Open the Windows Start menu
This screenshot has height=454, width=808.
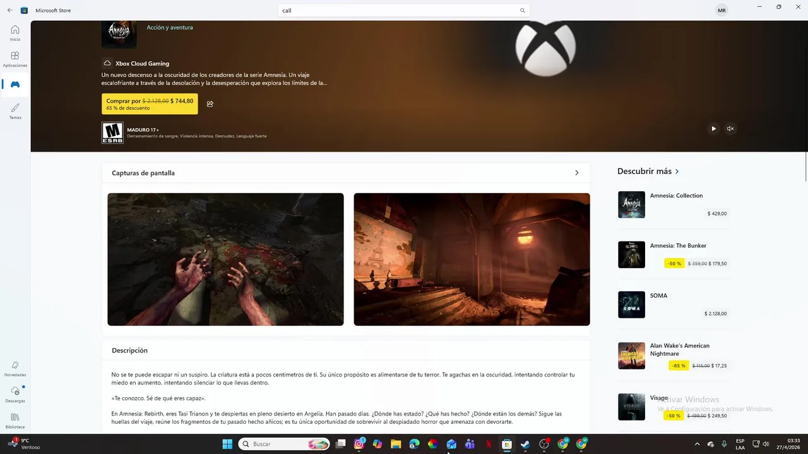click(227, 444)
